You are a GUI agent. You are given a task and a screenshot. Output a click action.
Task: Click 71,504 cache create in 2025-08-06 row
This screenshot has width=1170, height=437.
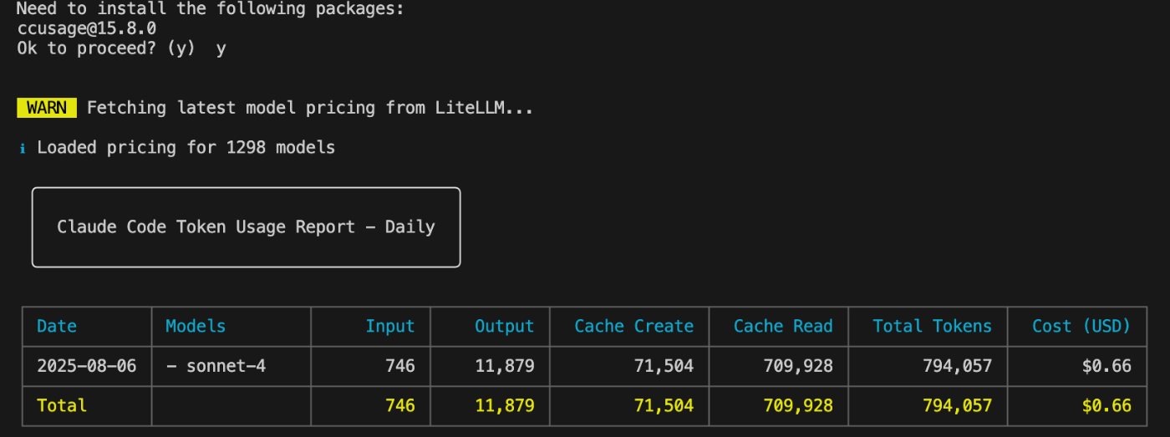coord(664,366)
